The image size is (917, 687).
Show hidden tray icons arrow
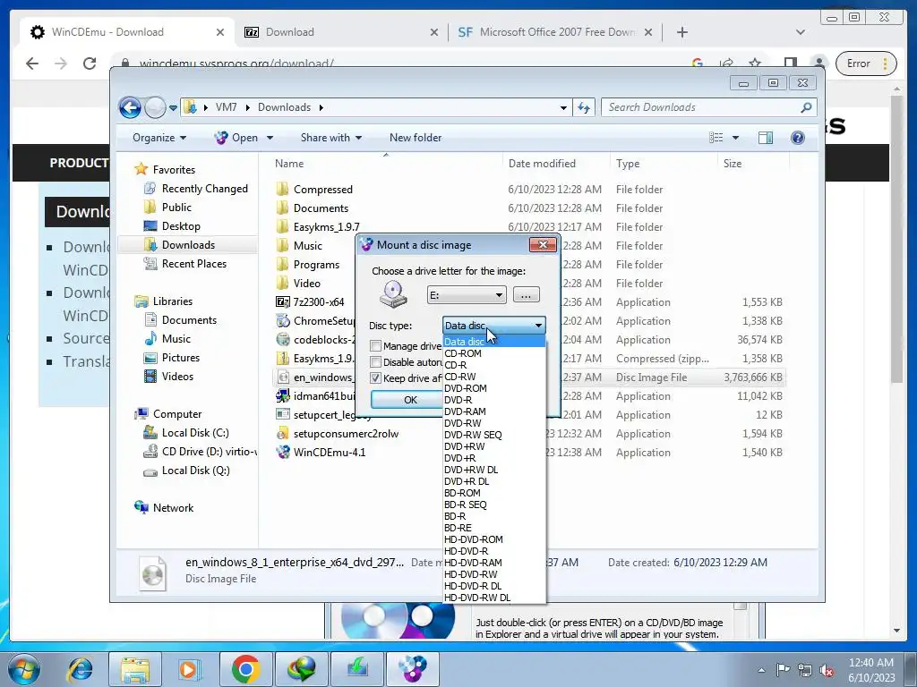click(x=761, y=670)
